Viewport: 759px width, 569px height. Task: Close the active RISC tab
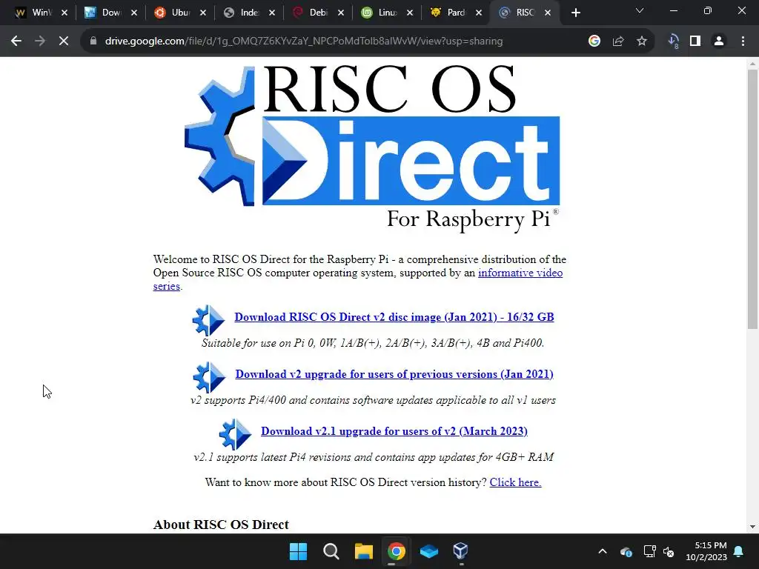(548, 13)
